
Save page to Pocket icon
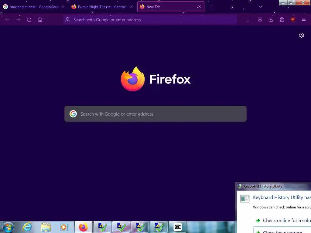point(260,19)
